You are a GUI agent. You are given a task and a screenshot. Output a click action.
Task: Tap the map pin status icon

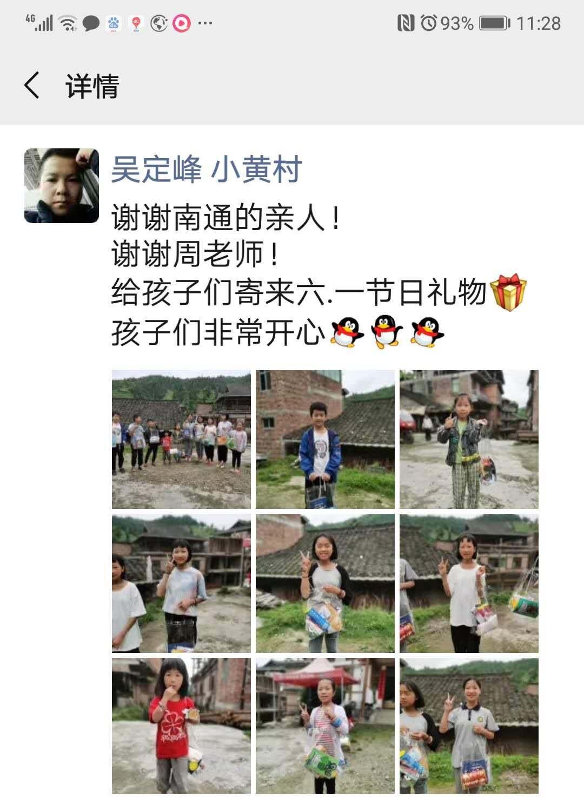click(x=136, y=23)
